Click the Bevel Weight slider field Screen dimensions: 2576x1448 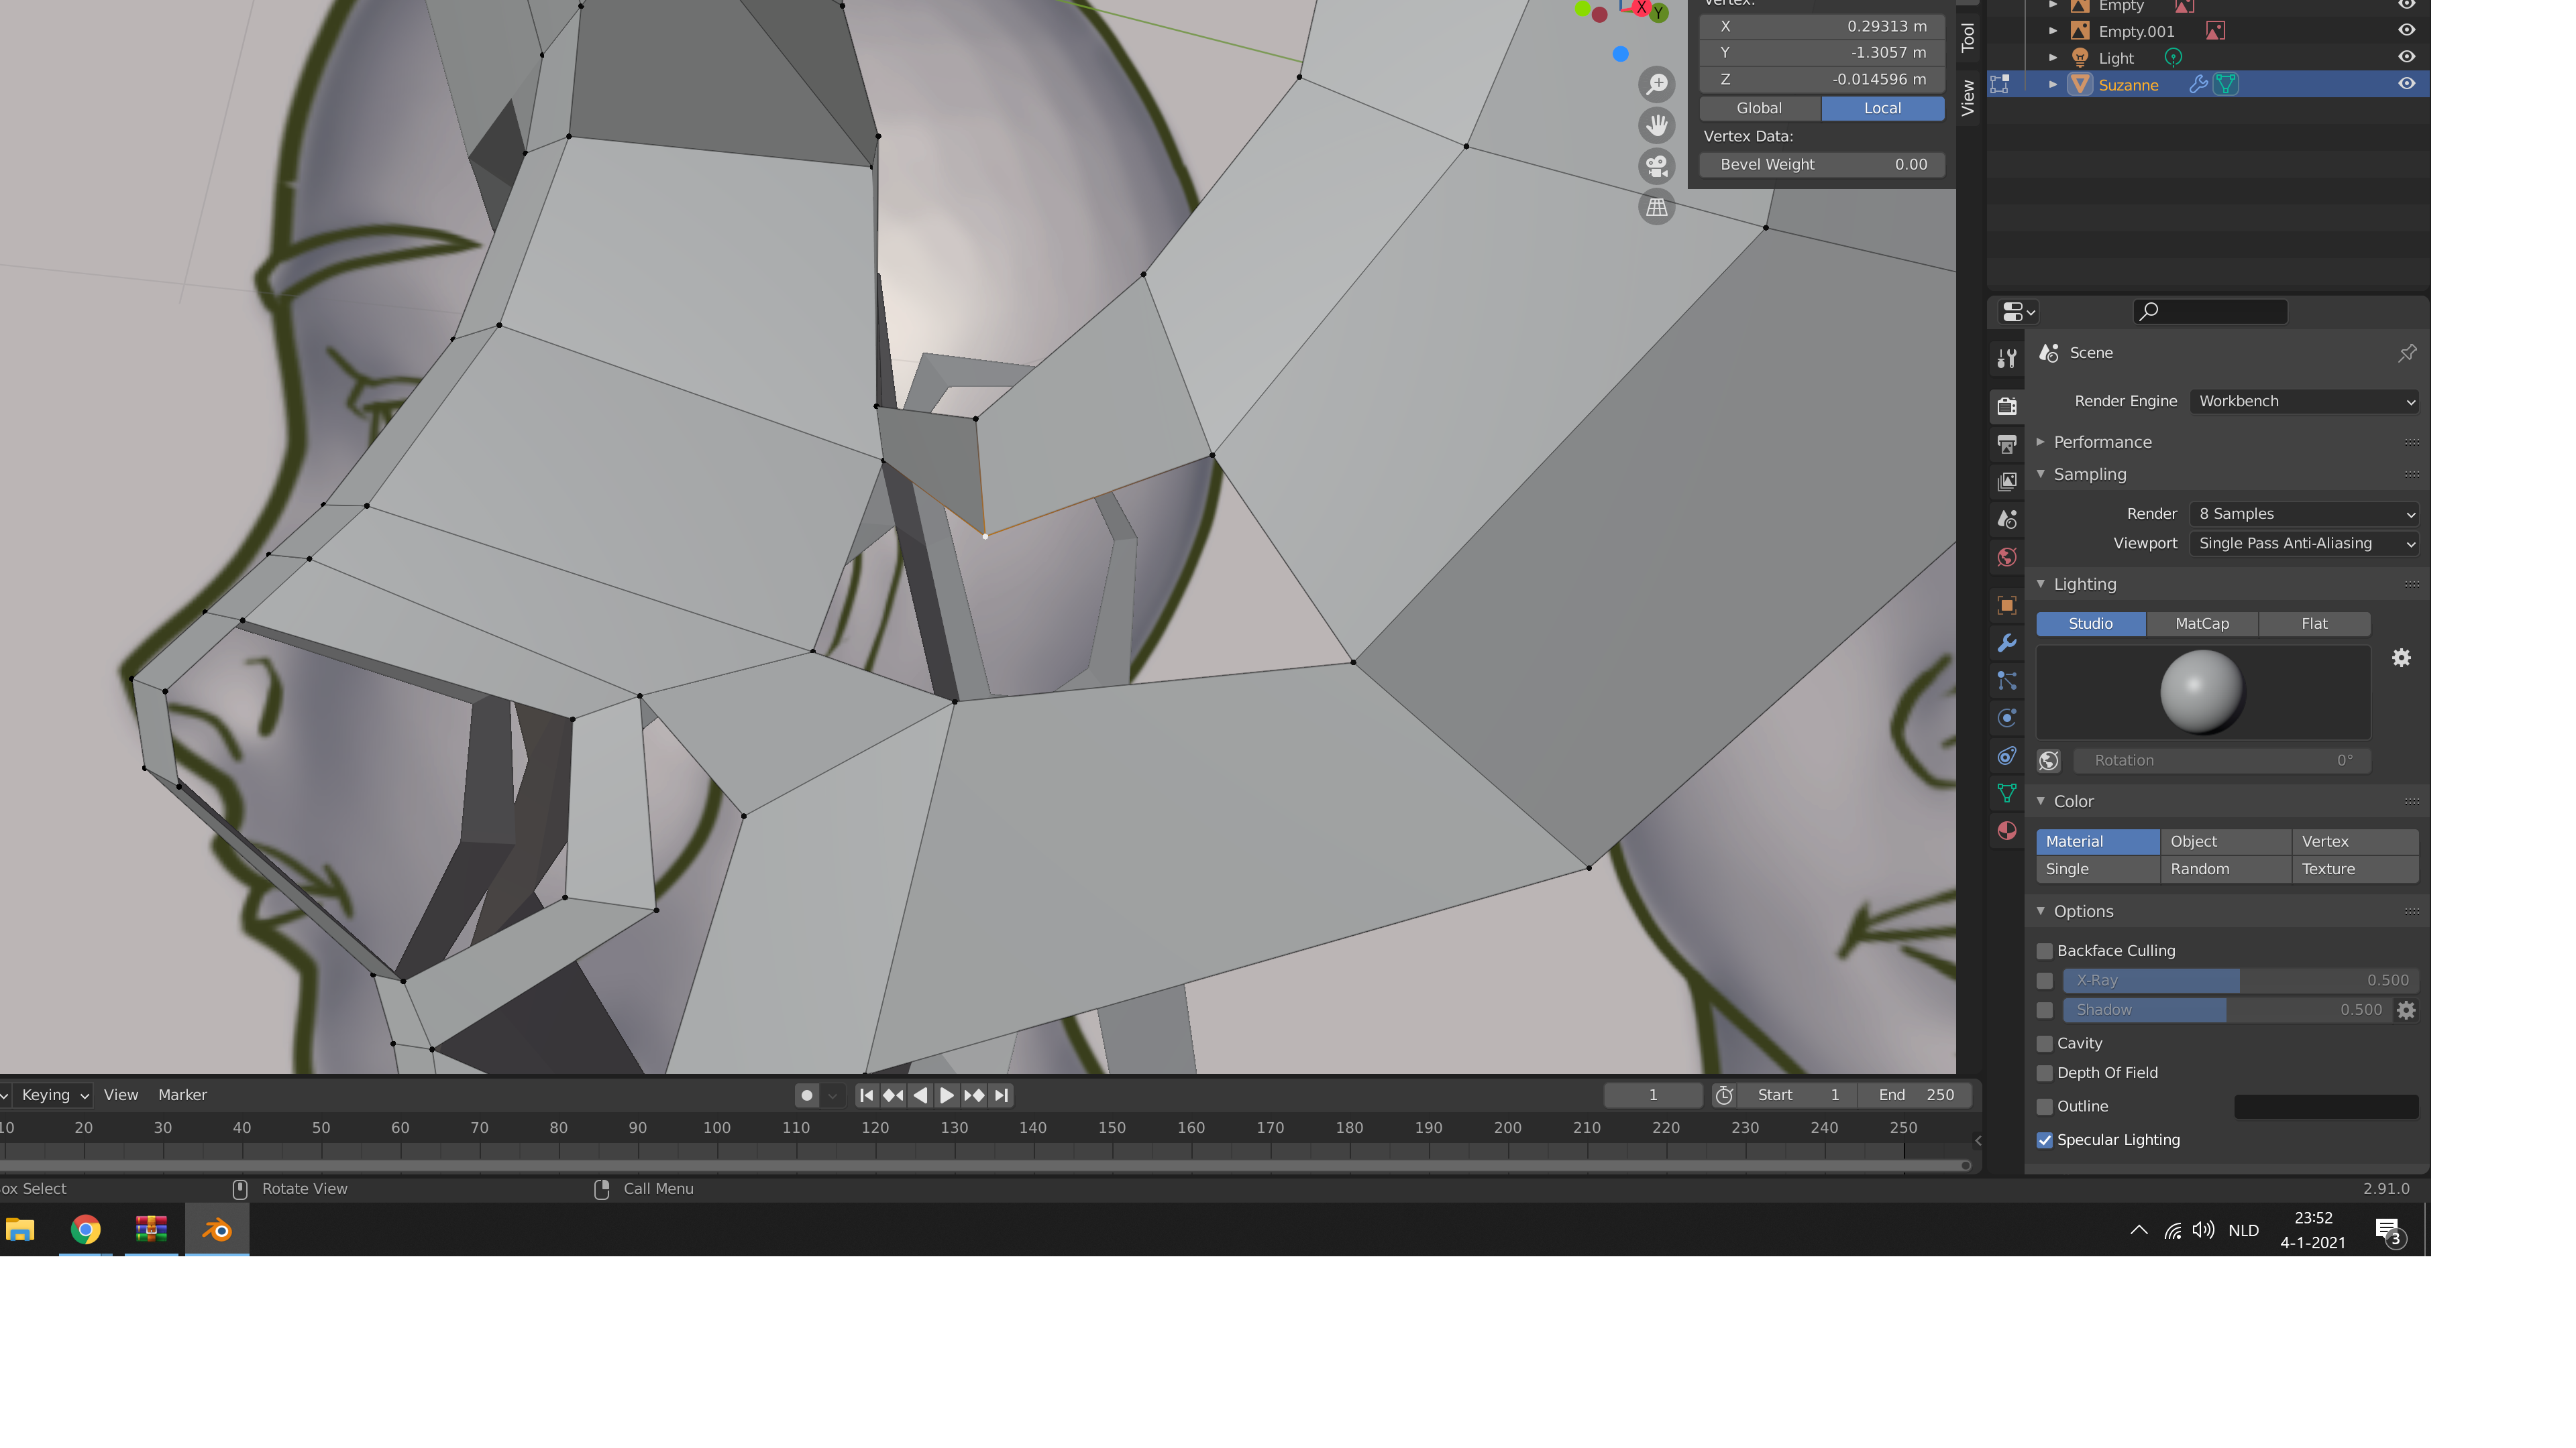tap(1822, 165)
